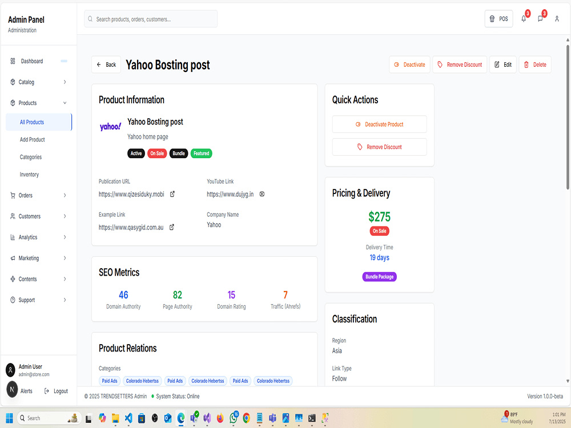Edit the product with Edit button

tap(503, 65)
